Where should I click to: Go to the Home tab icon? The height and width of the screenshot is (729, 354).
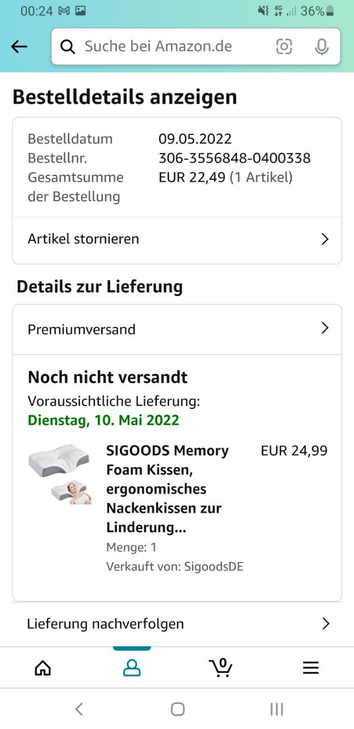pos(43,667)
